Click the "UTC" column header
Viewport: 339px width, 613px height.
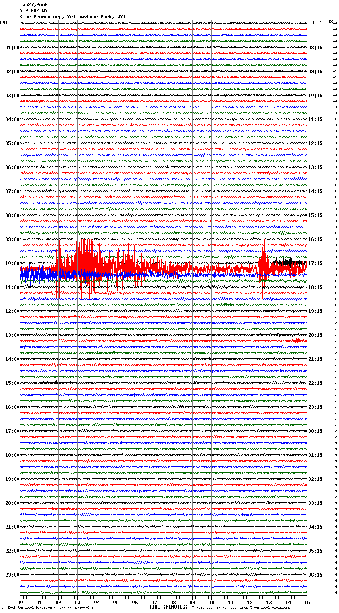tap(317, 23)
